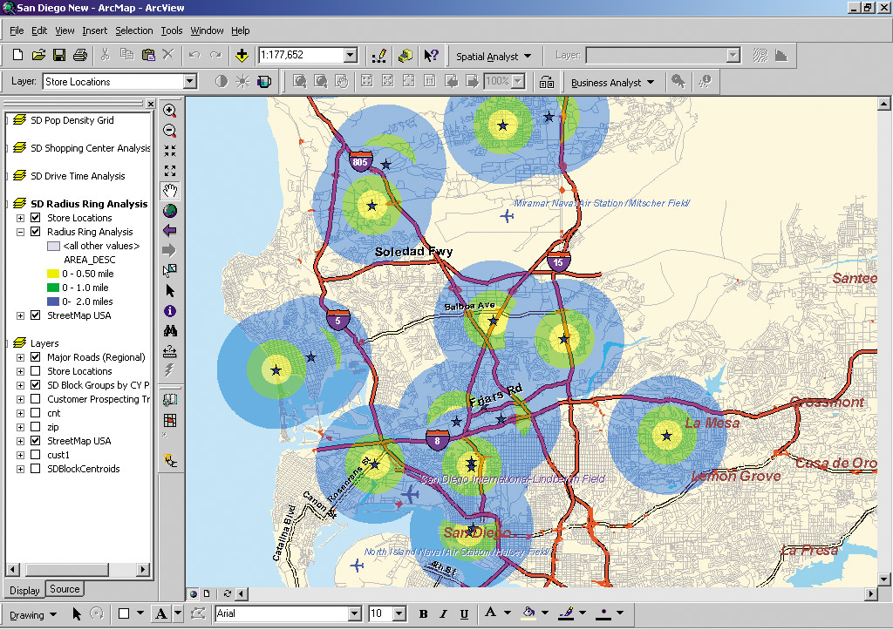
Task: Collapse the Radius Ring Analysis layer tree
Action: click(21, 232)
